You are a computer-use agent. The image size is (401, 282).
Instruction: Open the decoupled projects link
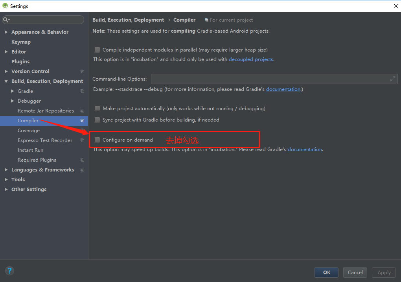[x=251, y=59]
